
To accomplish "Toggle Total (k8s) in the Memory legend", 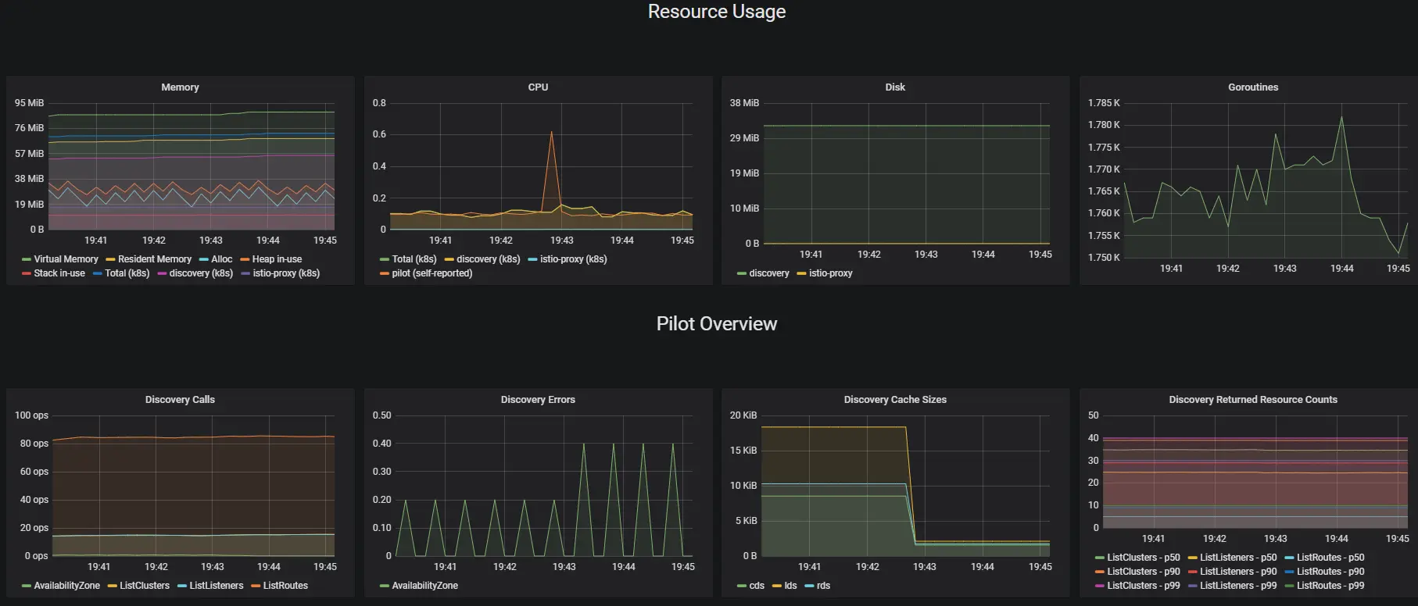I will (127, 273).
